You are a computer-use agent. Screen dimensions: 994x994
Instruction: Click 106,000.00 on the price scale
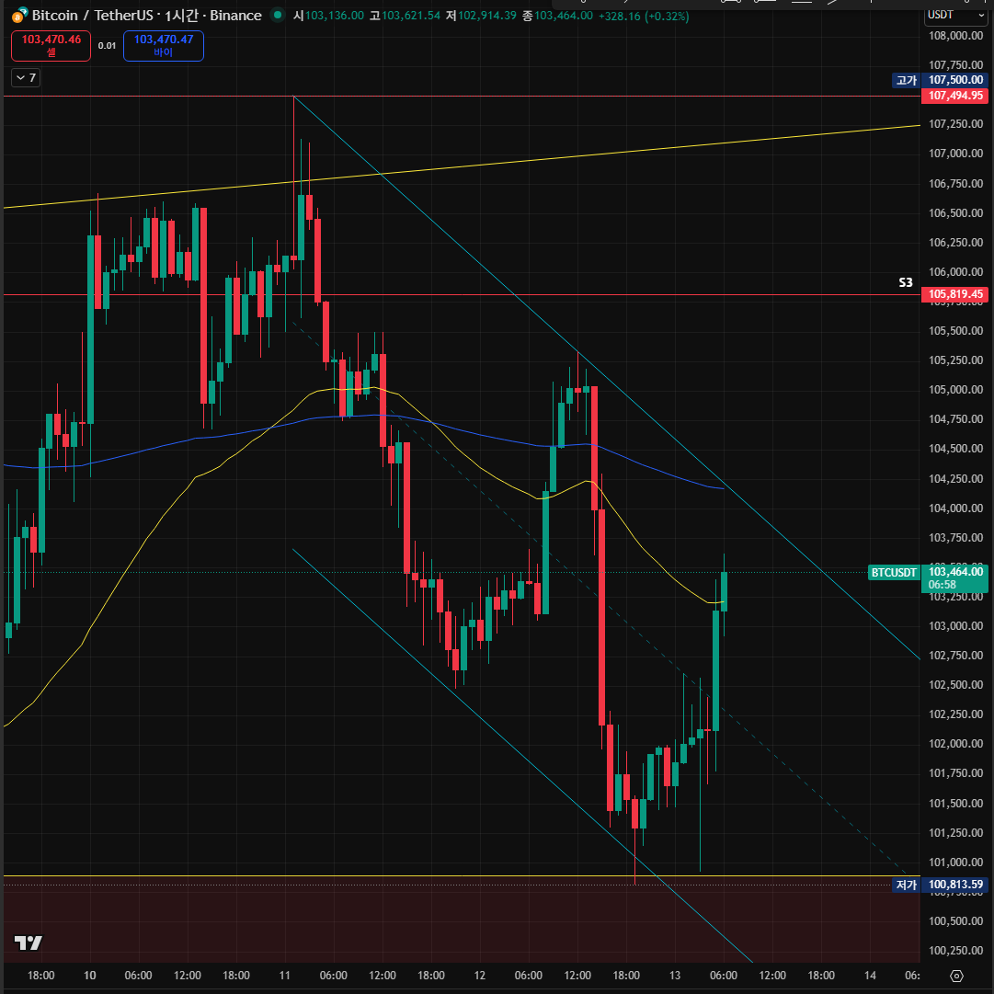click(955, 272)
